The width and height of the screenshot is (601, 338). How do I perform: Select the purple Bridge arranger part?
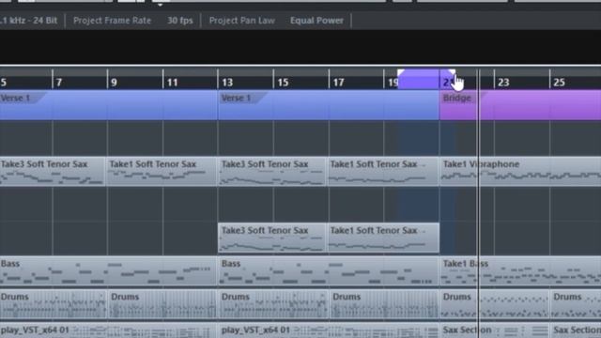point(520,105)
